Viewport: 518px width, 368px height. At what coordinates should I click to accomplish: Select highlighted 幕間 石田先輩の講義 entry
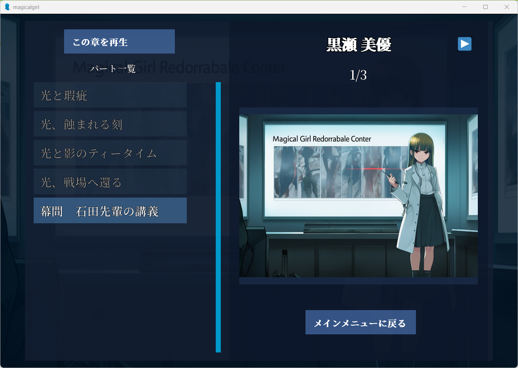[x=110, y=211]
